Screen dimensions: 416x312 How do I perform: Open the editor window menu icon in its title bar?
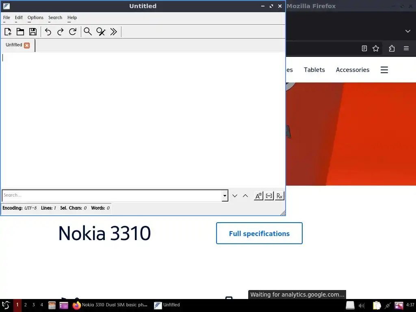tap(6, 6)
